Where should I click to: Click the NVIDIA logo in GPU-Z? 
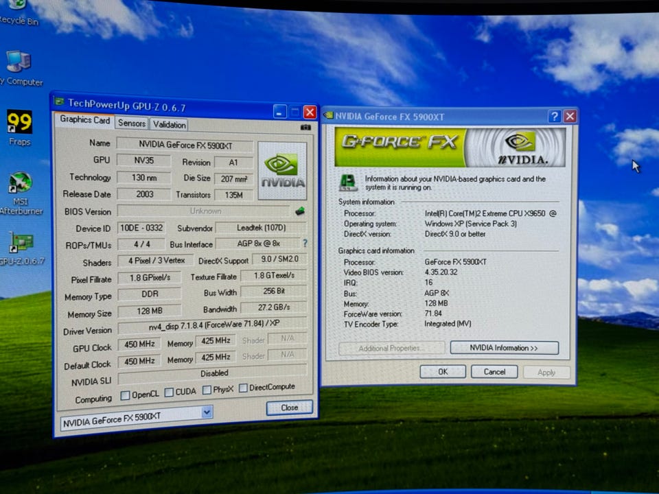[x=281, y=171]
